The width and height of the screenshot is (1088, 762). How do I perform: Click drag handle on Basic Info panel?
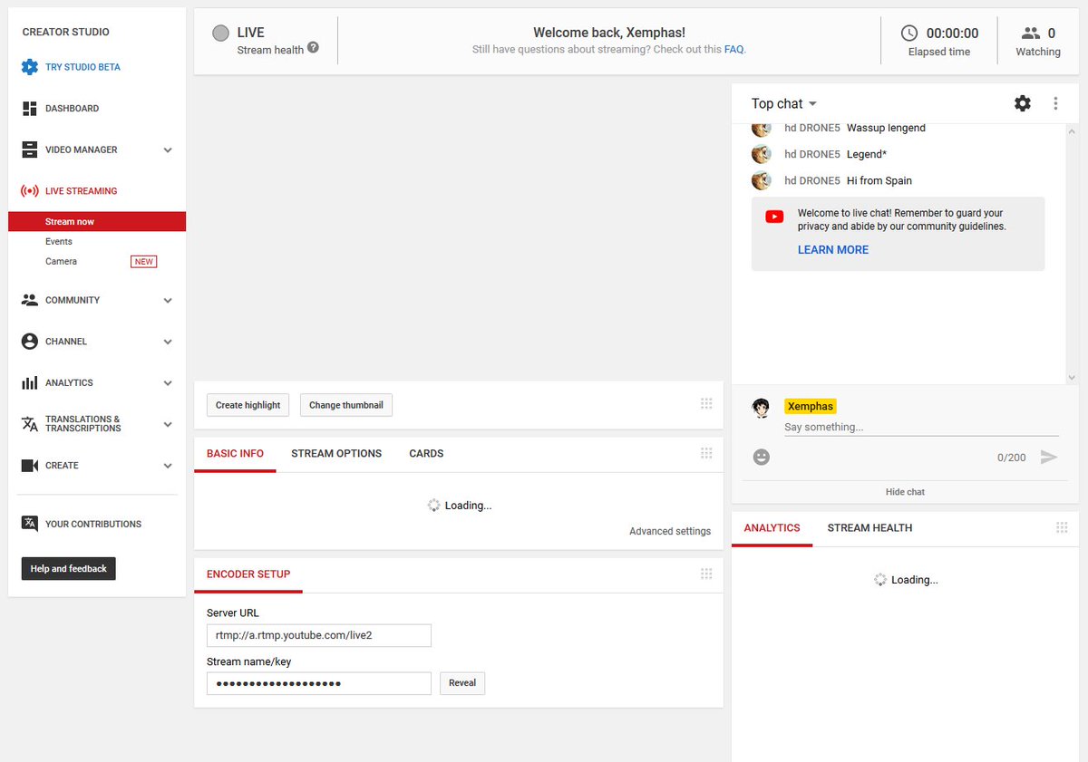click(x=706, y=453)
